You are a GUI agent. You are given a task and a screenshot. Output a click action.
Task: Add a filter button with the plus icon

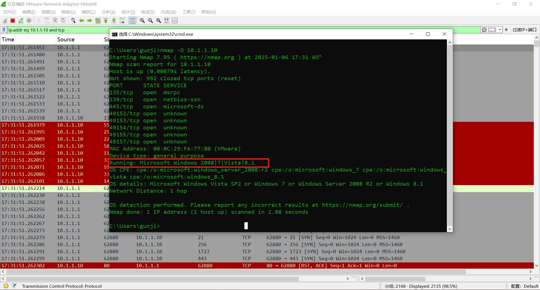coord(506,30)
